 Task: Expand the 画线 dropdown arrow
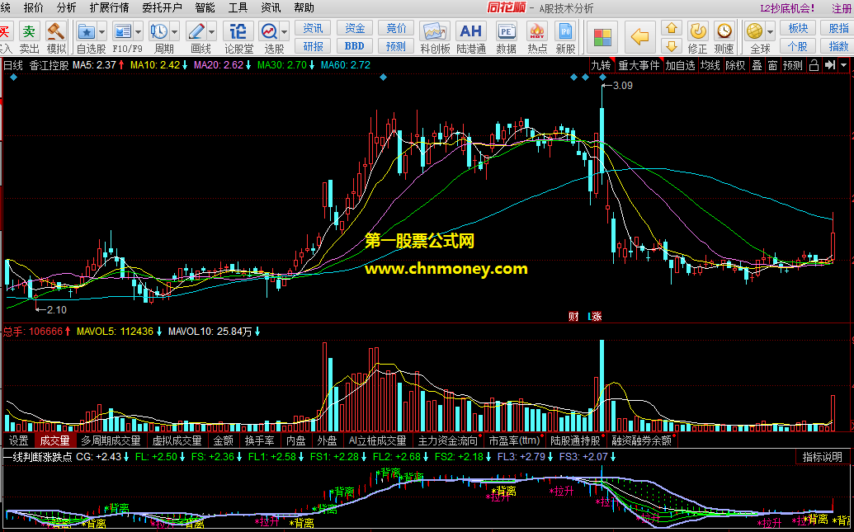coord(211,31)
